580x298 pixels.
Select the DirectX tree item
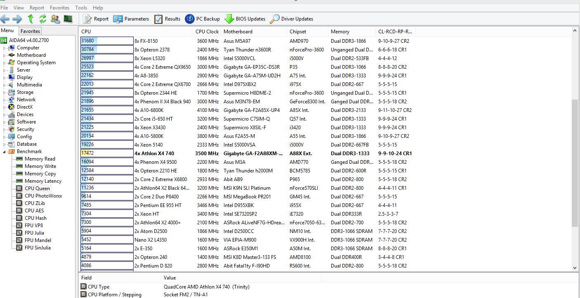[x=21, y=107]
